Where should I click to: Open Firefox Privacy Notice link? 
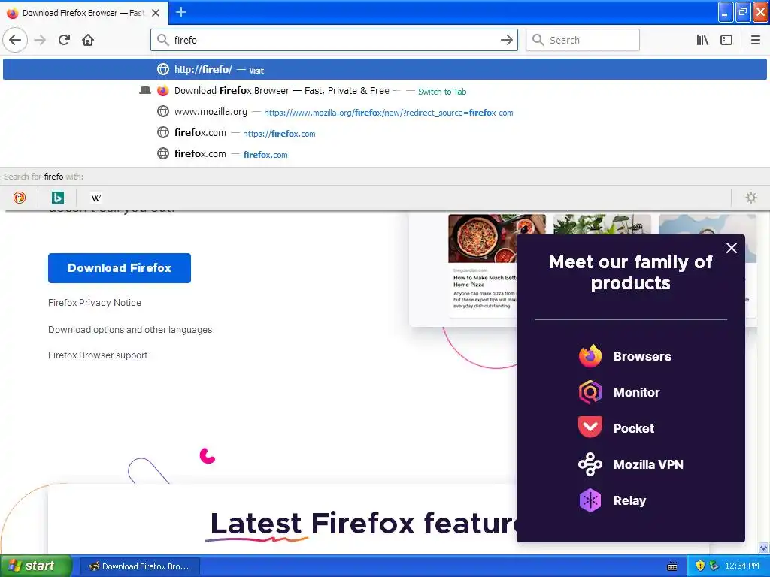94,303
